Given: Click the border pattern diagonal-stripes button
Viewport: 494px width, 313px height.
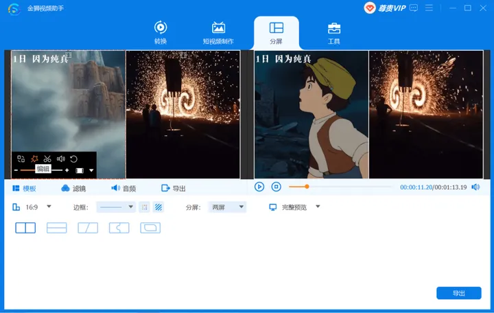Looking at the screenshot, I should pos(158,207).
